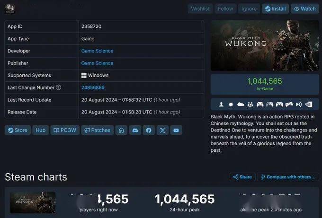Image resolution: width=322 pixels, height=218 pixels.
Task: Open the game's homepage via house icon
Action: 122,130
